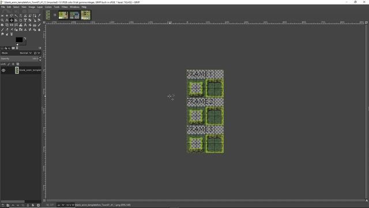Viewport: 369px width, 208px height.
Task: Select the Dodge/Burn tool
Action: coord(7,34)
